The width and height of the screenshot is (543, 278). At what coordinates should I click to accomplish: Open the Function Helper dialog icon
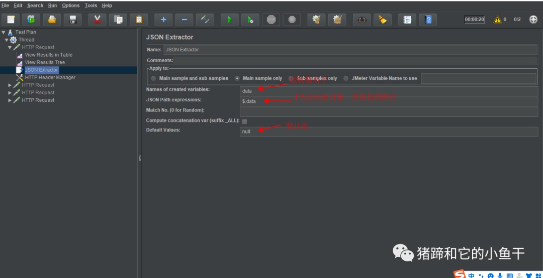(x=407, y=20)
